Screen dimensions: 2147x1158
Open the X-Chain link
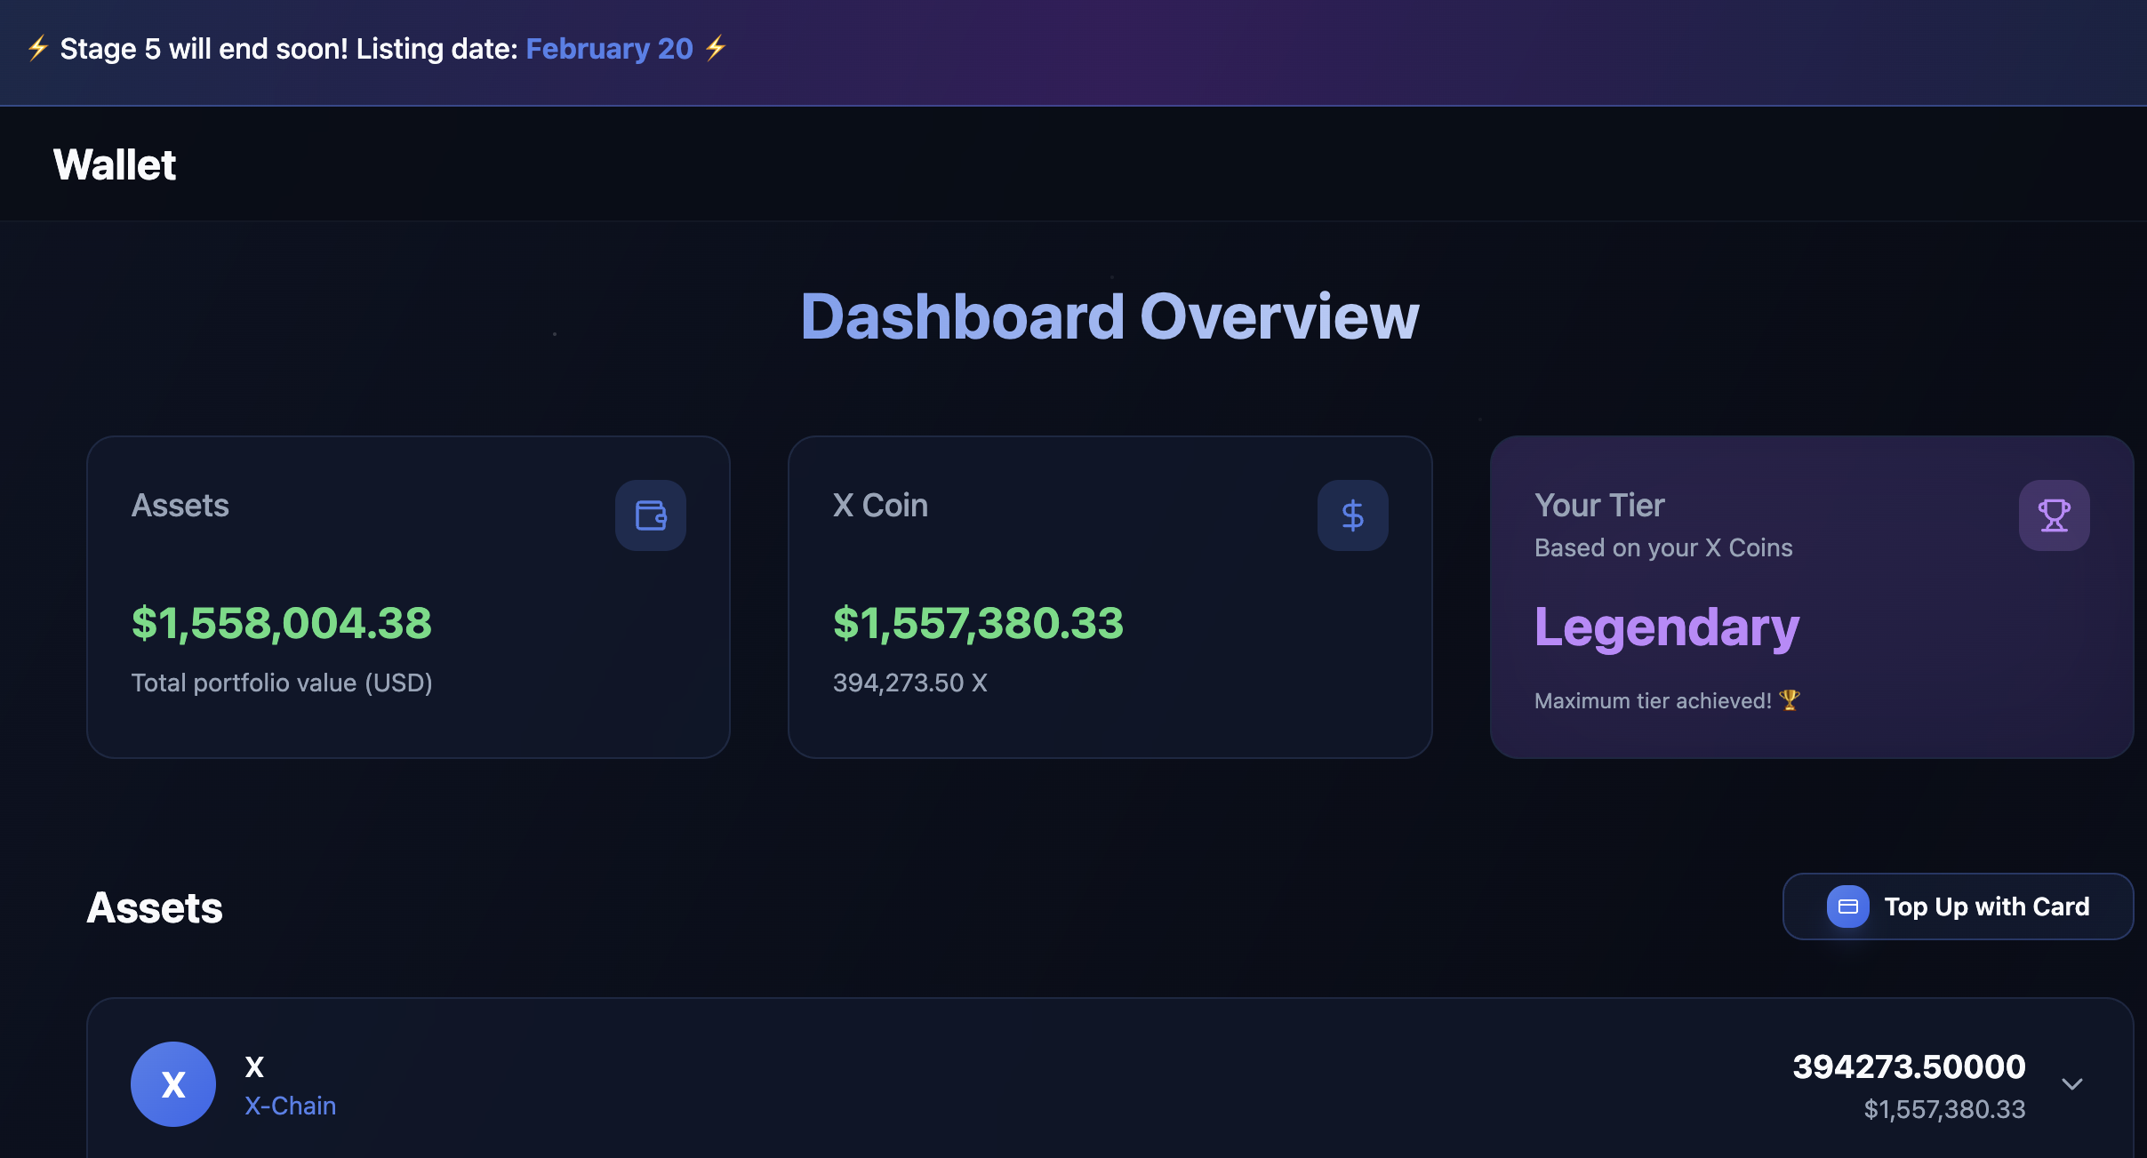coord(290,1105)
